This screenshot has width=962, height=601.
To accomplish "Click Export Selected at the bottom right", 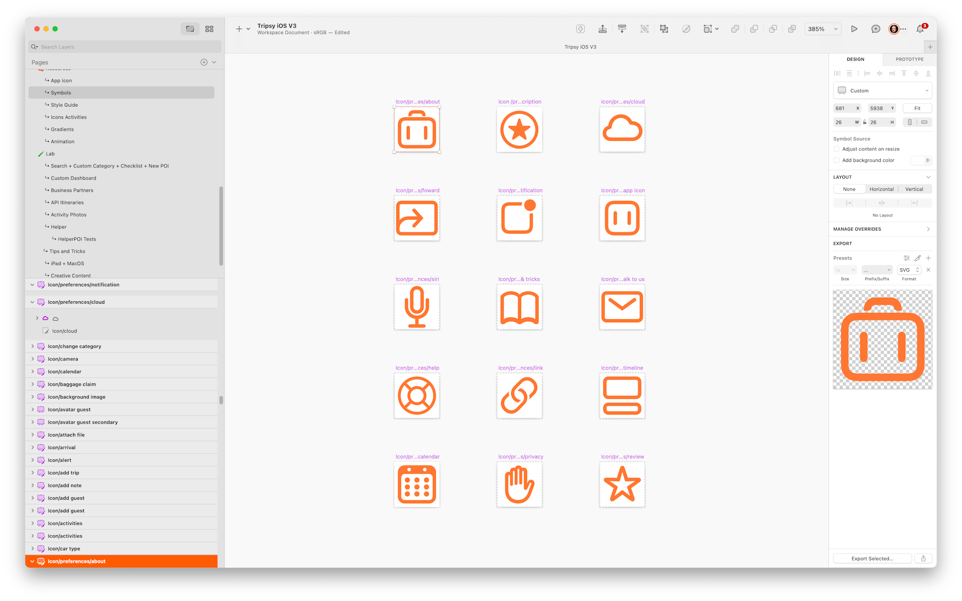I will pos(872,558).
